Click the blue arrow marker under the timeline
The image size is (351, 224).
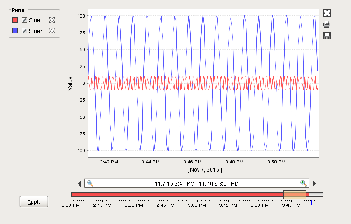[x=311, y=201]
